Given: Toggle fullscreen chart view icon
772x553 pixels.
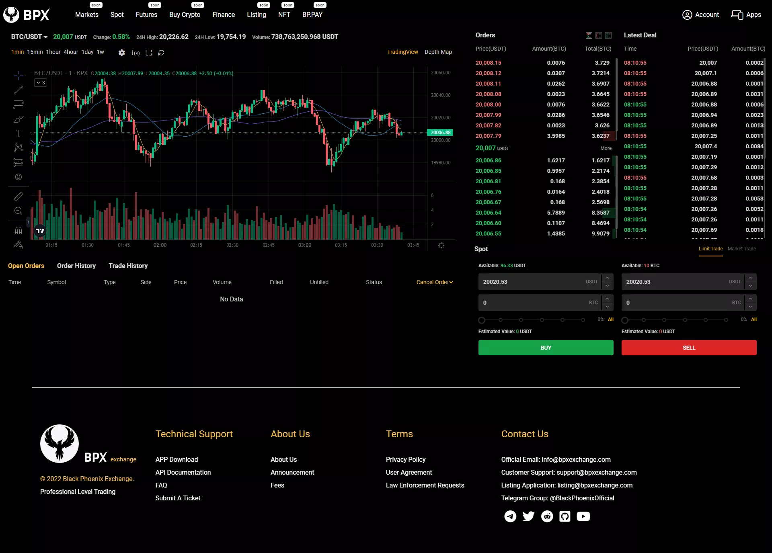Looking at the screenshot, I should 149,53.
